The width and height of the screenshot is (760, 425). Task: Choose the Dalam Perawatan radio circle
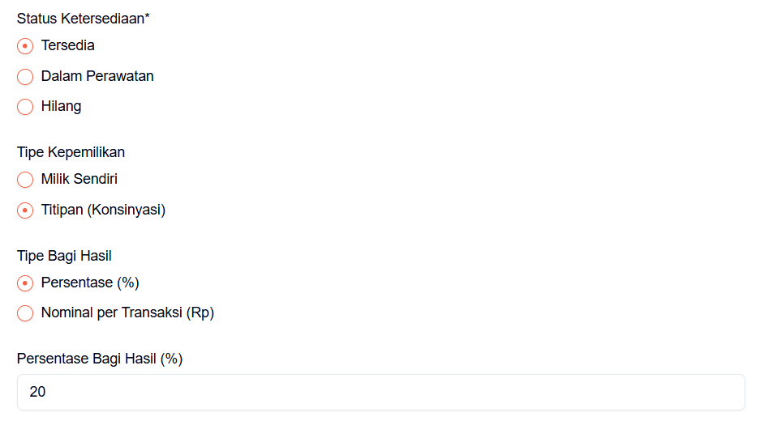(25, 77)
